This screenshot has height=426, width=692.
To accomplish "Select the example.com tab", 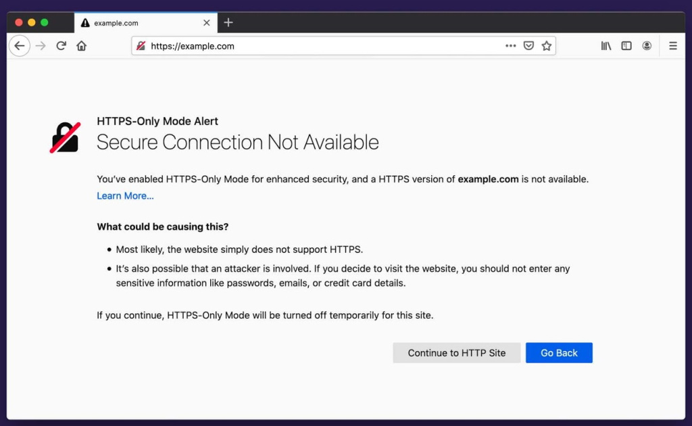I will click(122, 22).
